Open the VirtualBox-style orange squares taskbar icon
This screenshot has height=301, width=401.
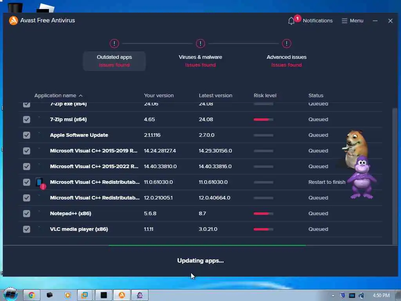(85, 295)
